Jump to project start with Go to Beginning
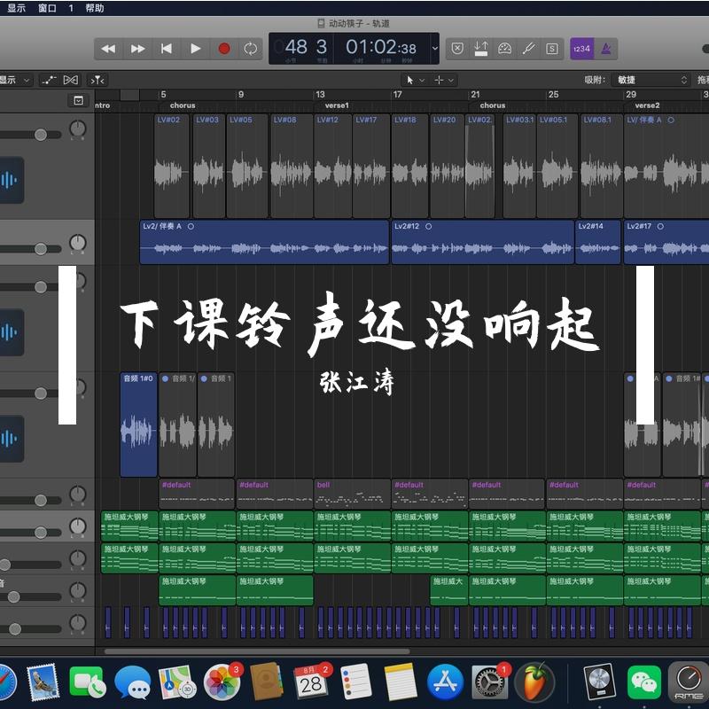 pos(167,49)
